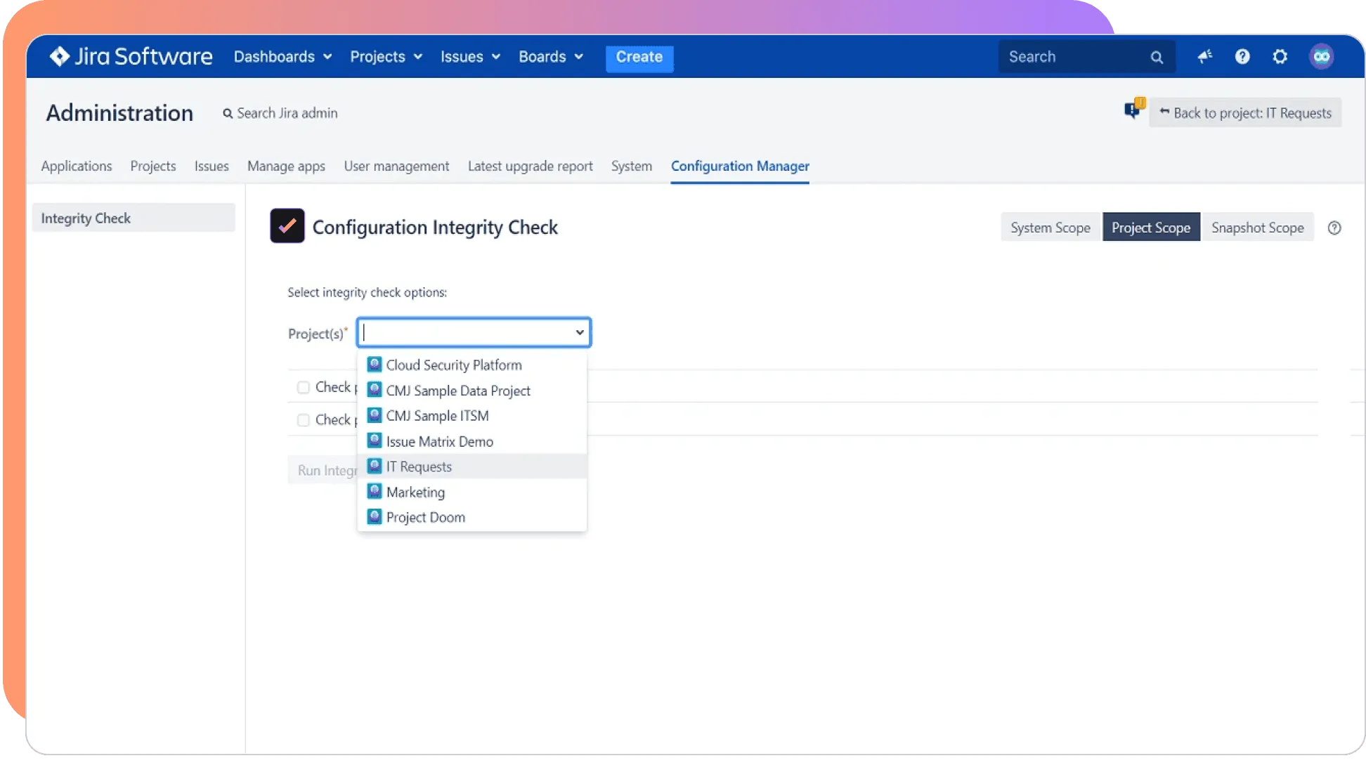Click the notification feedback icon with badge

(x=1133, y=110)
